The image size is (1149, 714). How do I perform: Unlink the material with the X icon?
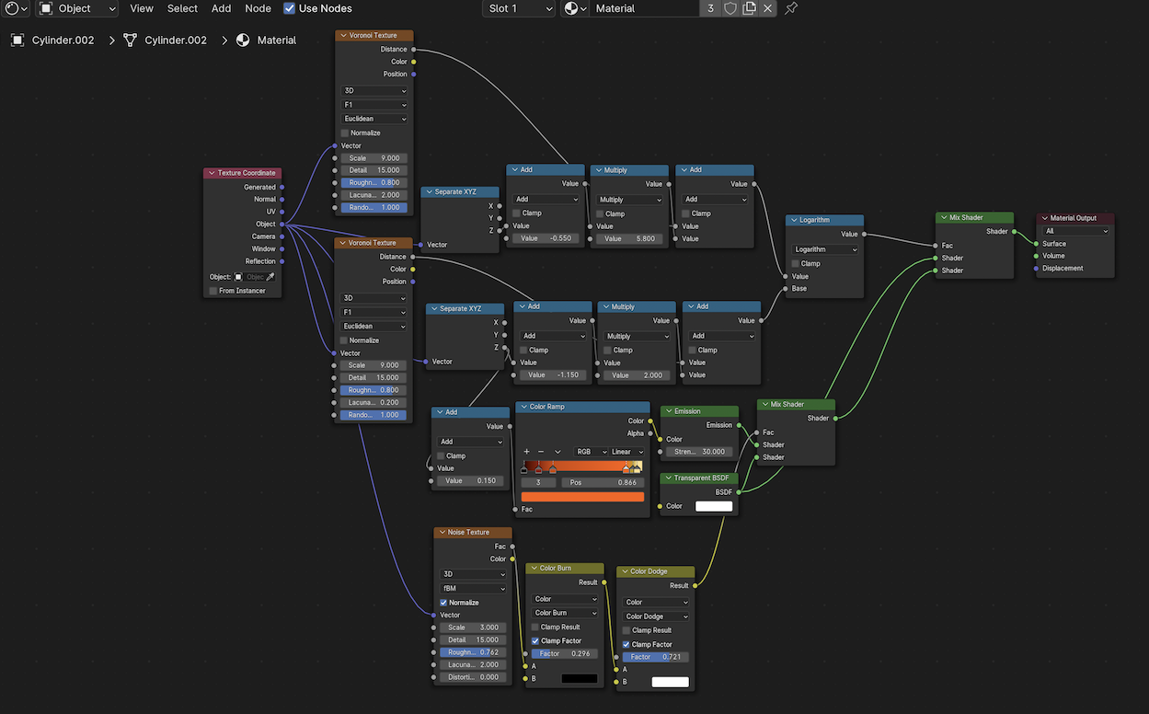tap(768, 8)
